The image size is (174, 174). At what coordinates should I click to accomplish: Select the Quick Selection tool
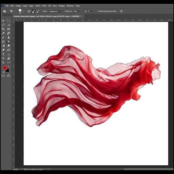point(8,25)
